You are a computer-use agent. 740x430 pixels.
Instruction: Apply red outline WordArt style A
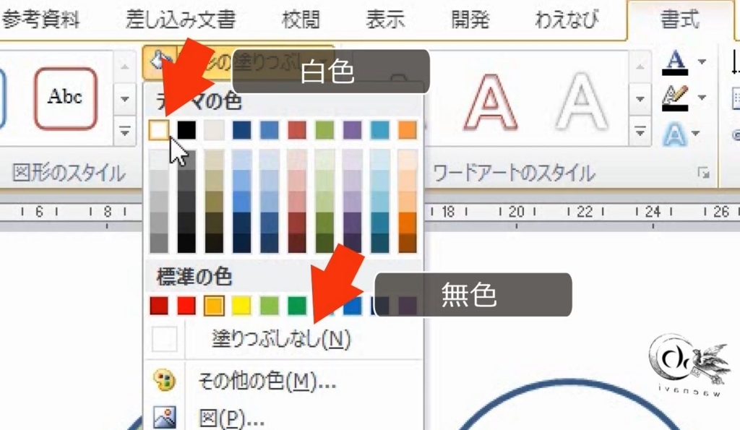coord(491,103)
